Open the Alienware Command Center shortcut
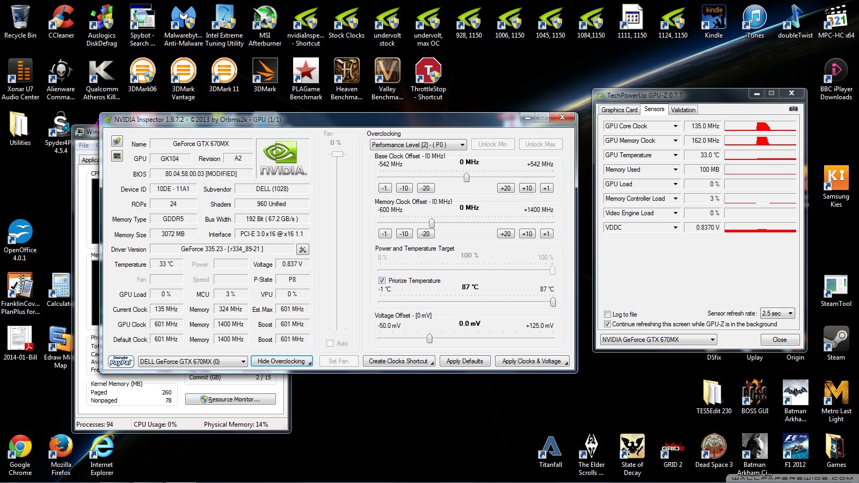The height and width of the screenshot is (483, 859). (x=61, y=79)
